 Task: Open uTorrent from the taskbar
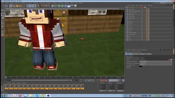click(x=43, y=96)
